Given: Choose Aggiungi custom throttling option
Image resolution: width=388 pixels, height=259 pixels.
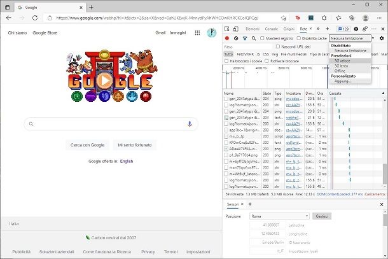Looking at the screenshot, I should click(350, 81).
